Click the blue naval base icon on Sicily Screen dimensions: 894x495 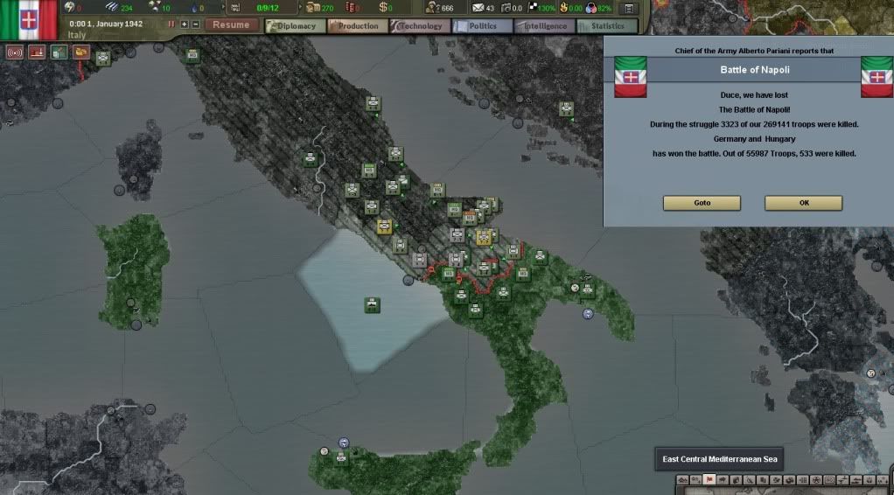click(343, 443)
